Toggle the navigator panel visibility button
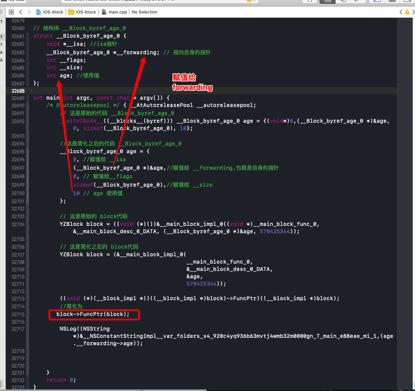Image resolution: width=415 pixels, height=391 pixels. (377, 1)
